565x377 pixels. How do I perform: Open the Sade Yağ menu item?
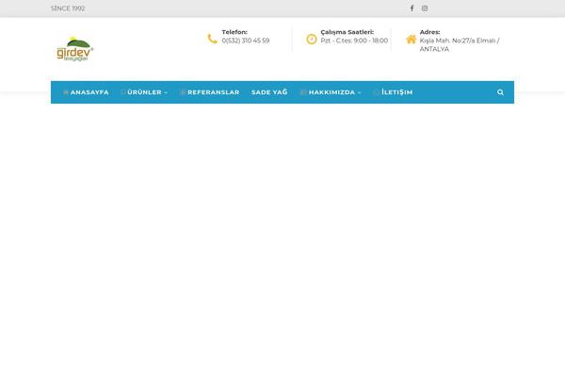[x=269, y=92]
